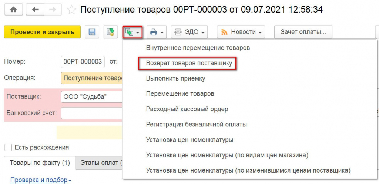Save the document with the floppy disk icon
Image resolution: width=379 pixels, height=184 pixels.
click(92, 32)
